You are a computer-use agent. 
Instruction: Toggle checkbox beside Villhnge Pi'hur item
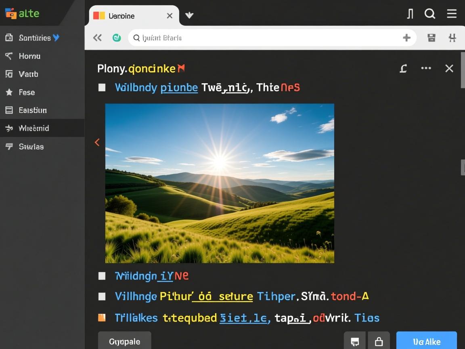pyautogui.click(x=102, y=296)
